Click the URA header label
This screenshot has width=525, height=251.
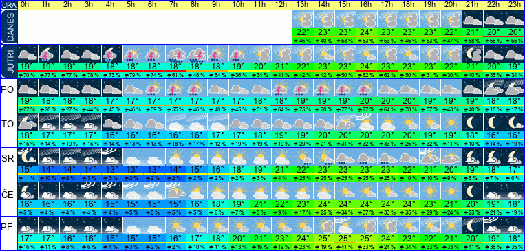(8, 5)
